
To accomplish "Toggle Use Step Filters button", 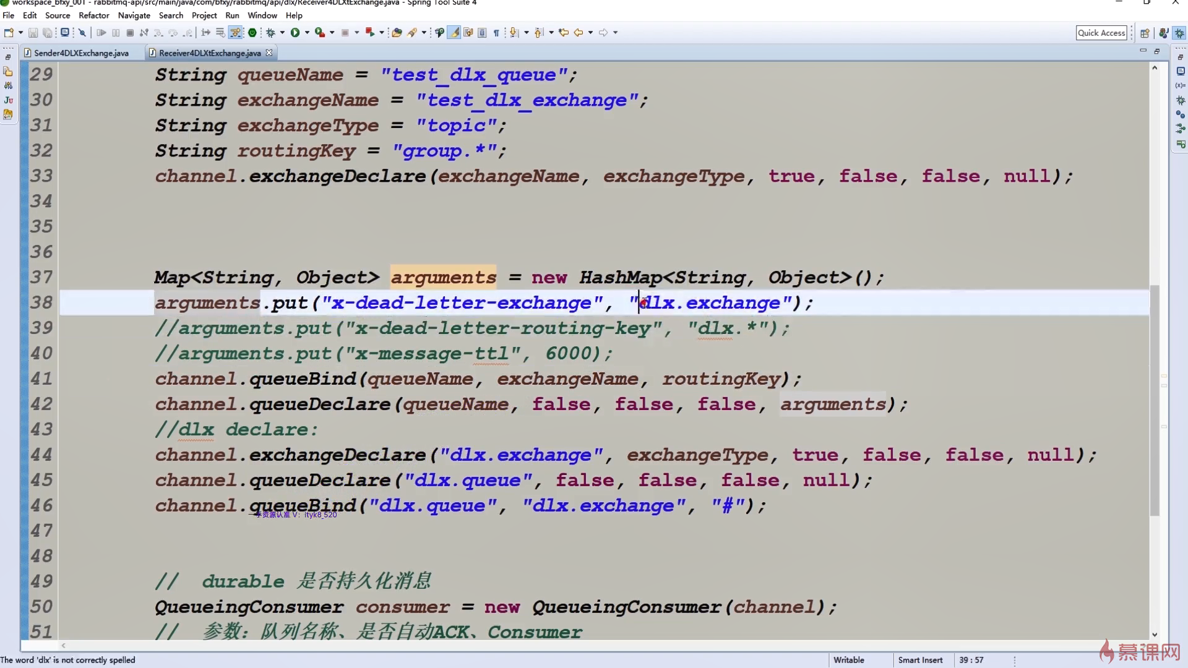I will tap(235, 33).
